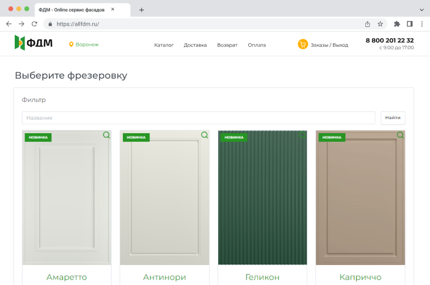
Task: Go back with browser back arrow
Action: (8, 24)
